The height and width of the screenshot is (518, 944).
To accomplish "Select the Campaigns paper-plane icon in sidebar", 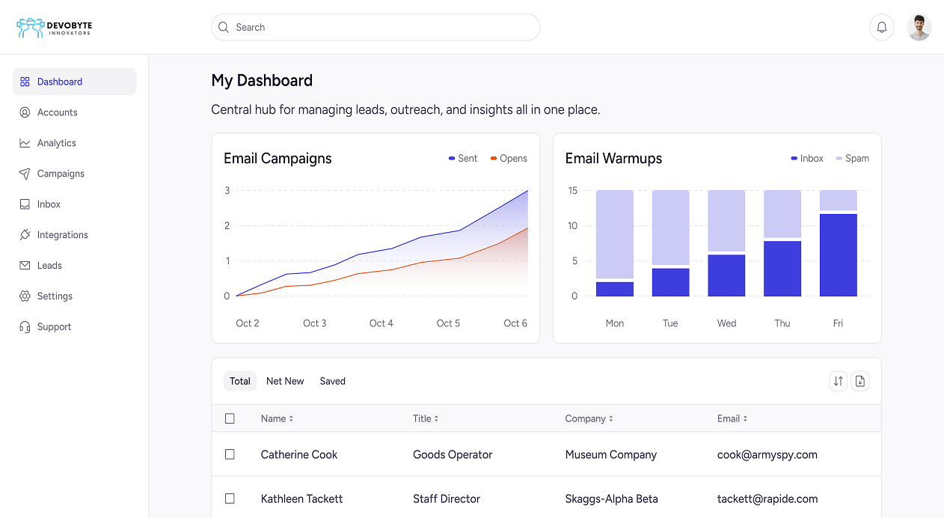I will tap(23, 174).
